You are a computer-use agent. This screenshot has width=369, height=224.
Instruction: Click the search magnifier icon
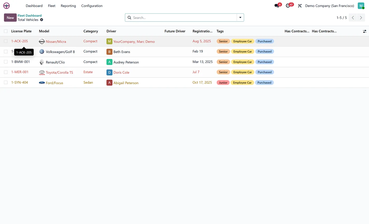click(x=129, y=18)
